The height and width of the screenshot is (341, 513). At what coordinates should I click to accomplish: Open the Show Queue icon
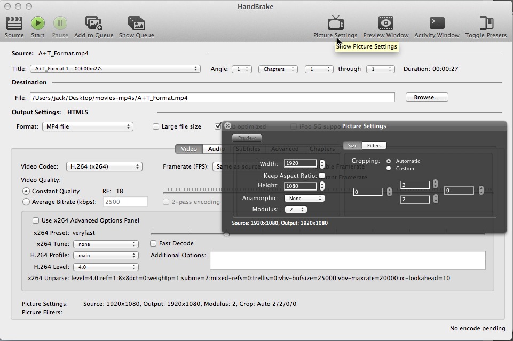click(x=136, y=23)
